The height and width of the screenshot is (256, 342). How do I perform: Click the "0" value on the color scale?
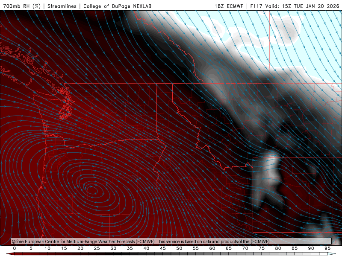(x=15, y=248)
